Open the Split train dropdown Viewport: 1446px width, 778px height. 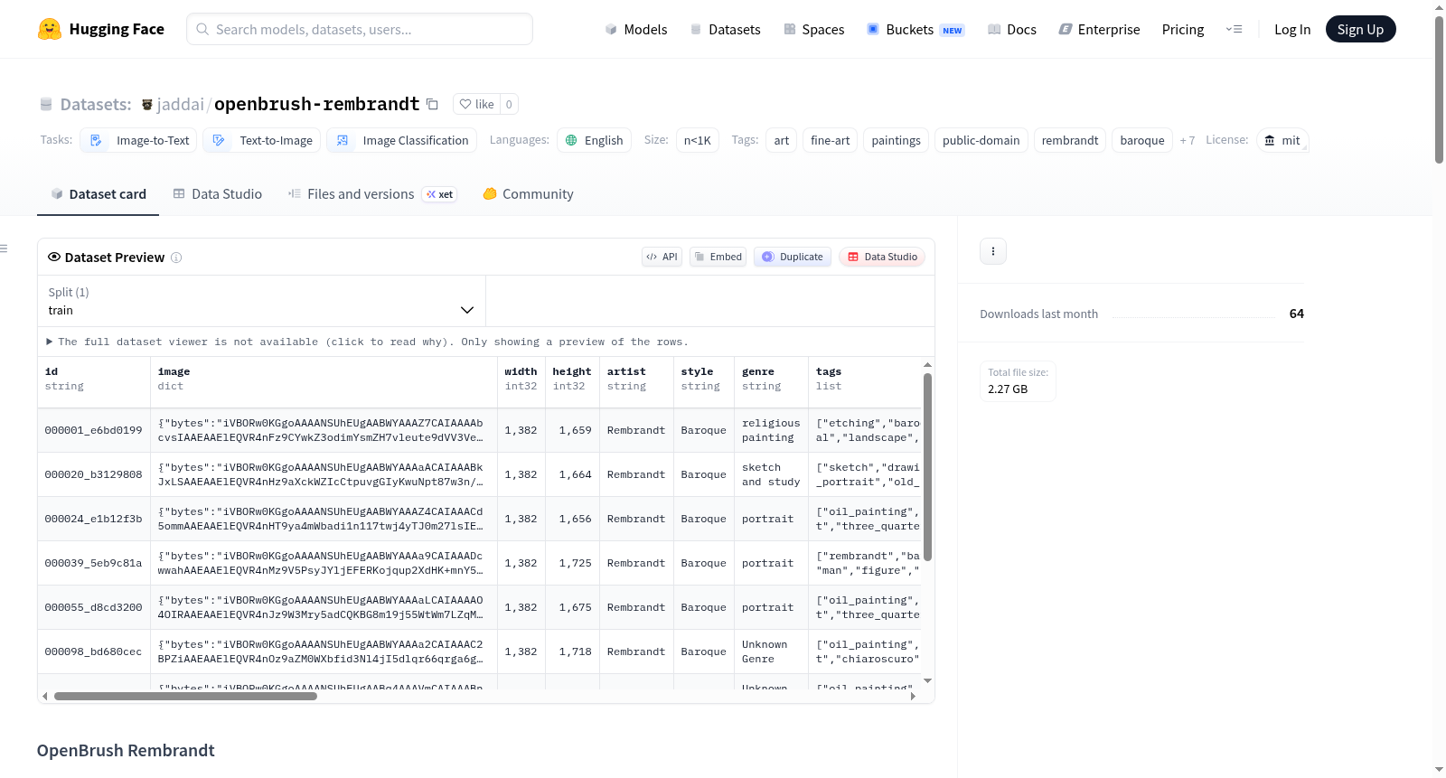(261, 301)
